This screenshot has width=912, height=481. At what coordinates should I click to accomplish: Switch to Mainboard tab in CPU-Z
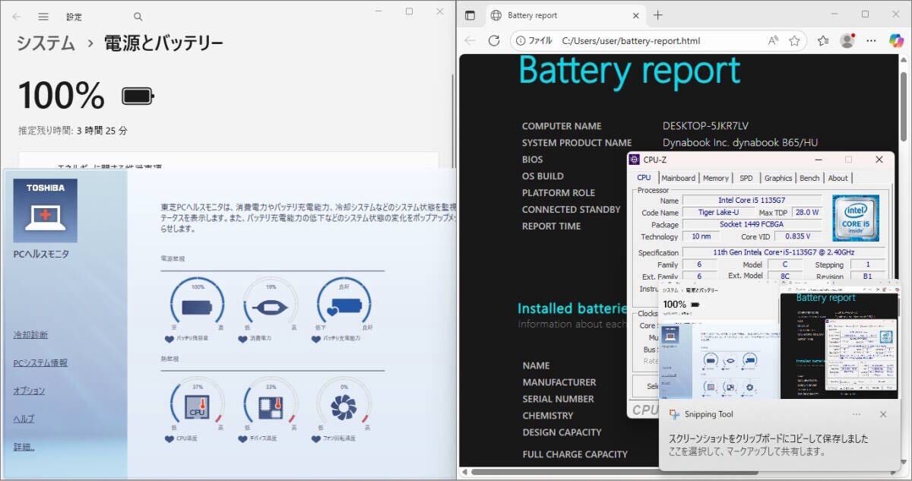coord(678,178)
